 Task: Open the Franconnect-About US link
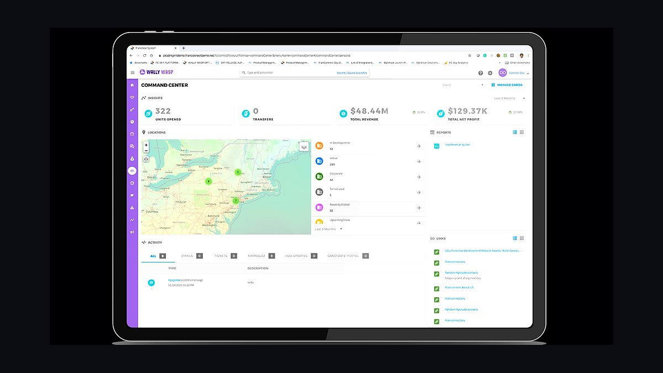tap(459, 287)
